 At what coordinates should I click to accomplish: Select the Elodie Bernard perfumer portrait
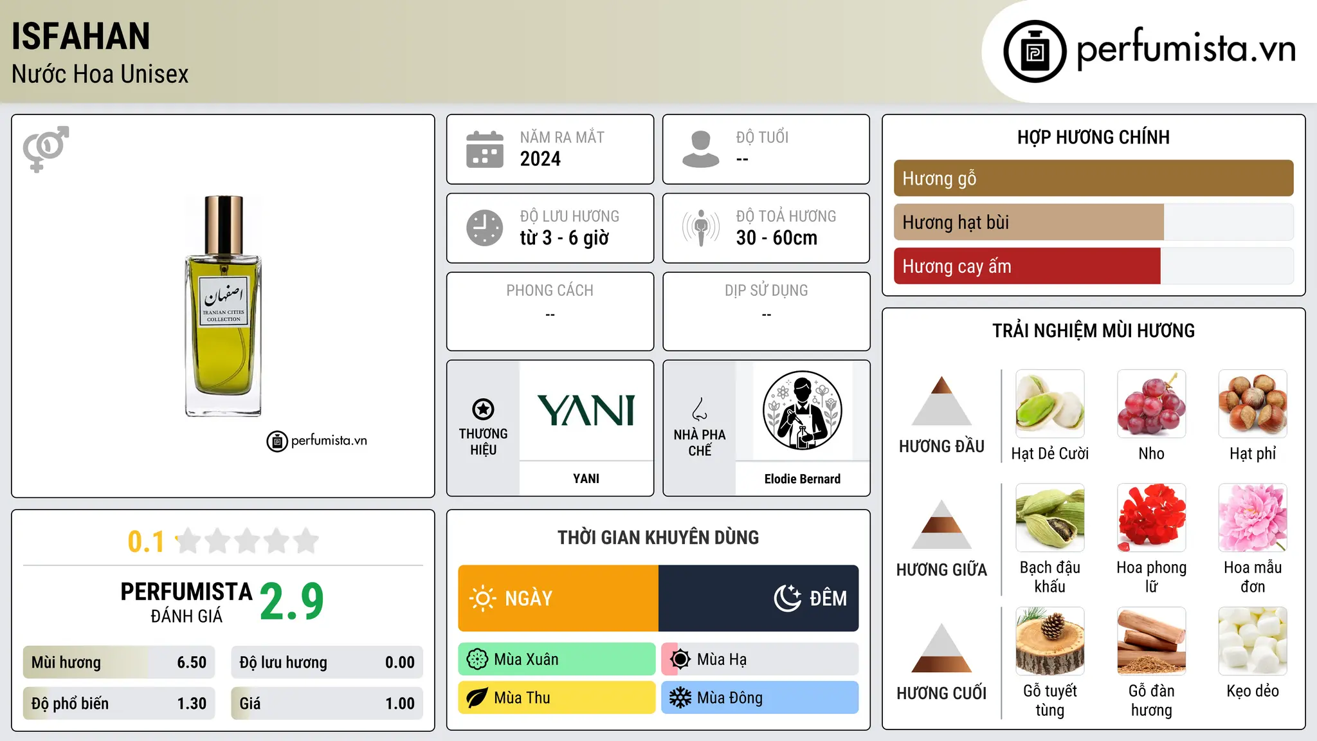[802, 410]
